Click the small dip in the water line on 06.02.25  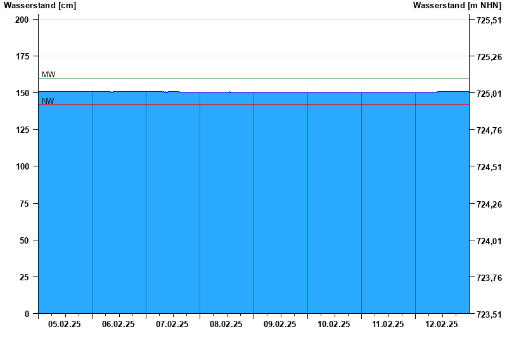112,92
